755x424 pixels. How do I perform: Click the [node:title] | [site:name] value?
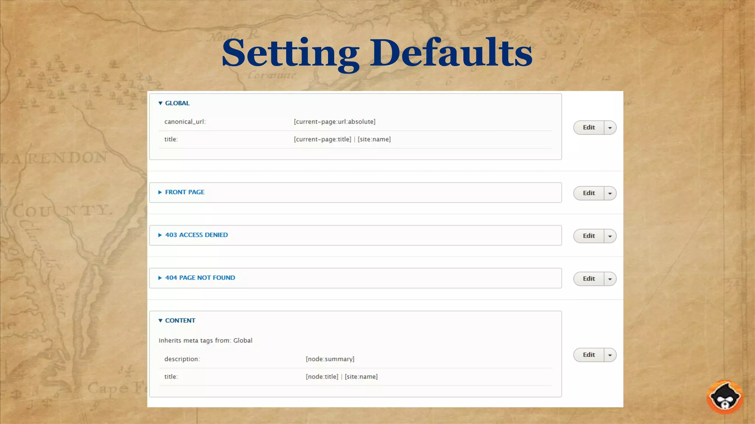pyautogui.click(x=342, y=377)
